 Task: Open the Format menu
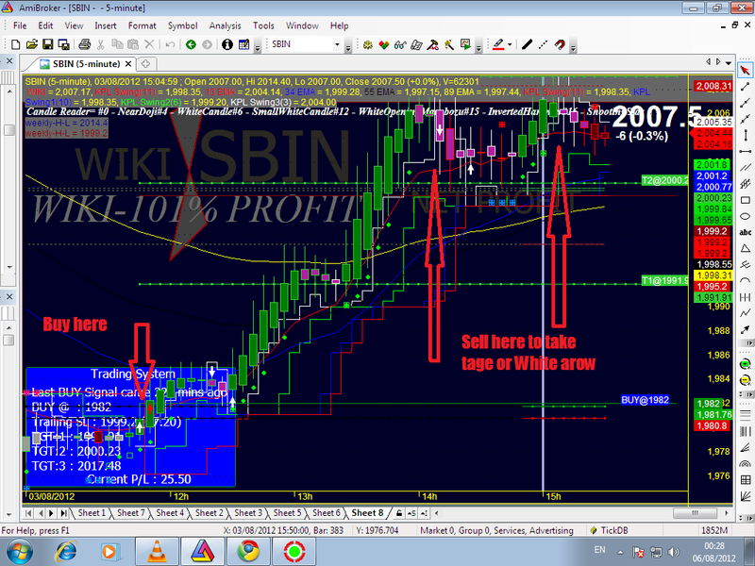coord(143,26)
